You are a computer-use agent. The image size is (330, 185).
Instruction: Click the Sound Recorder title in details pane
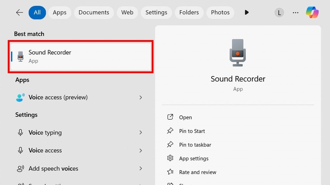pyautogui.click(x=238, y=79)
